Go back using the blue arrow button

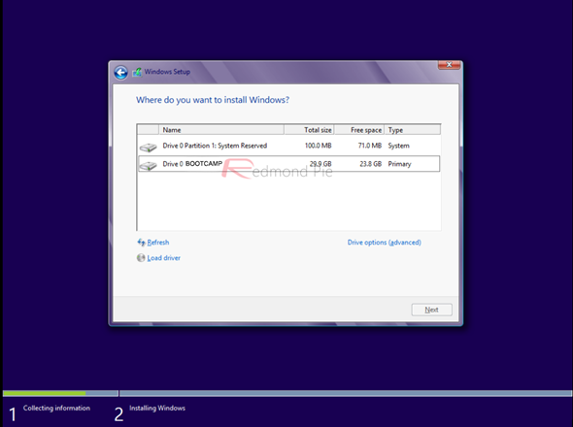(x=120, y=73)
